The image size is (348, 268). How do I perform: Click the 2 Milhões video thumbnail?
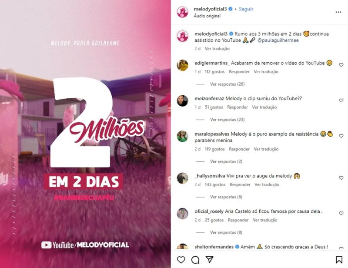[x=85, y=134]
